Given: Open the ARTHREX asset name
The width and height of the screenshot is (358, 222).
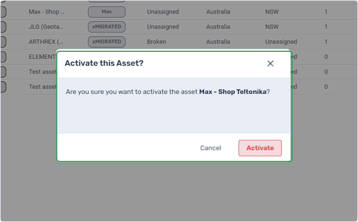Looking at the screenshot, I should tap(46, 42).
